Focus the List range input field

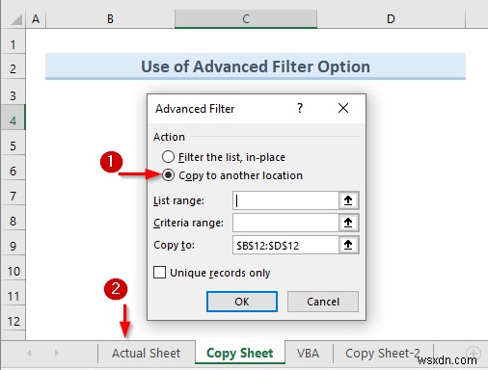(285, 200)
